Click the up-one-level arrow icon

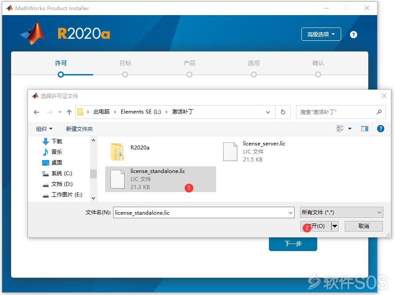[x=69, y=112]
